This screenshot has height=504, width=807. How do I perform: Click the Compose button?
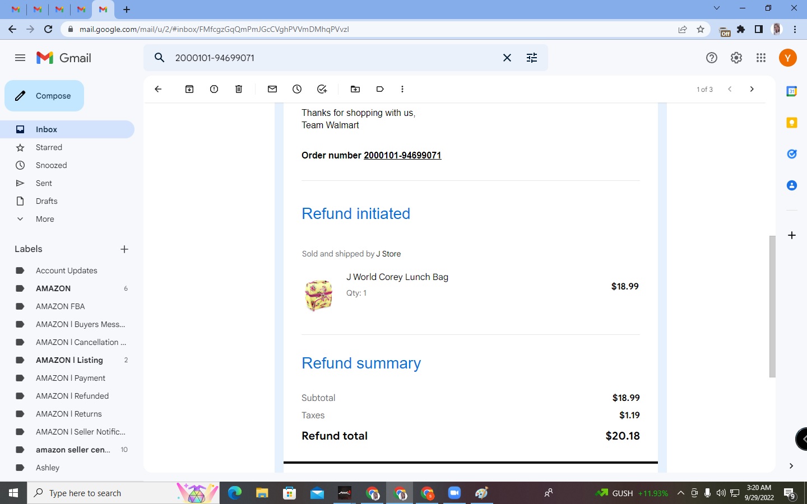[44, 96]
